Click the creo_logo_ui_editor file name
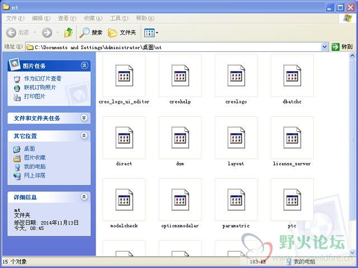 tap(124, 102)
